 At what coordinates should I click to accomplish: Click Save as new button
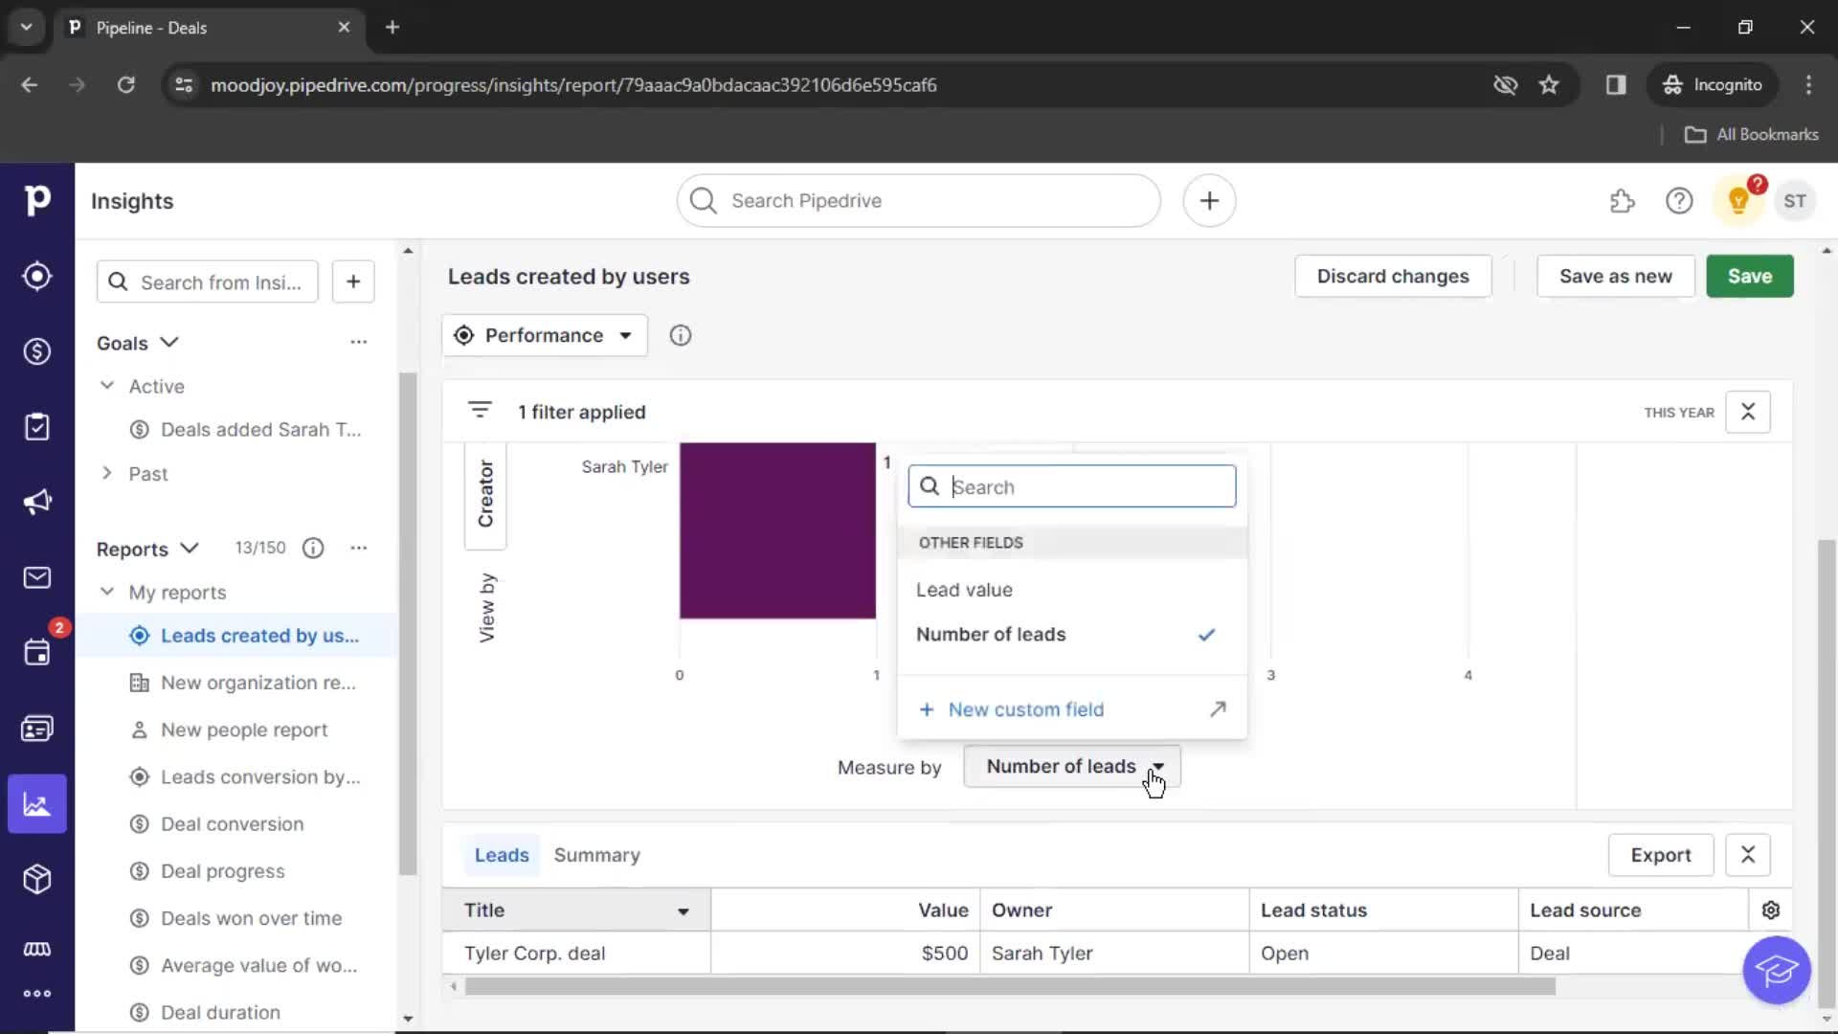[x=1616, y=275]
